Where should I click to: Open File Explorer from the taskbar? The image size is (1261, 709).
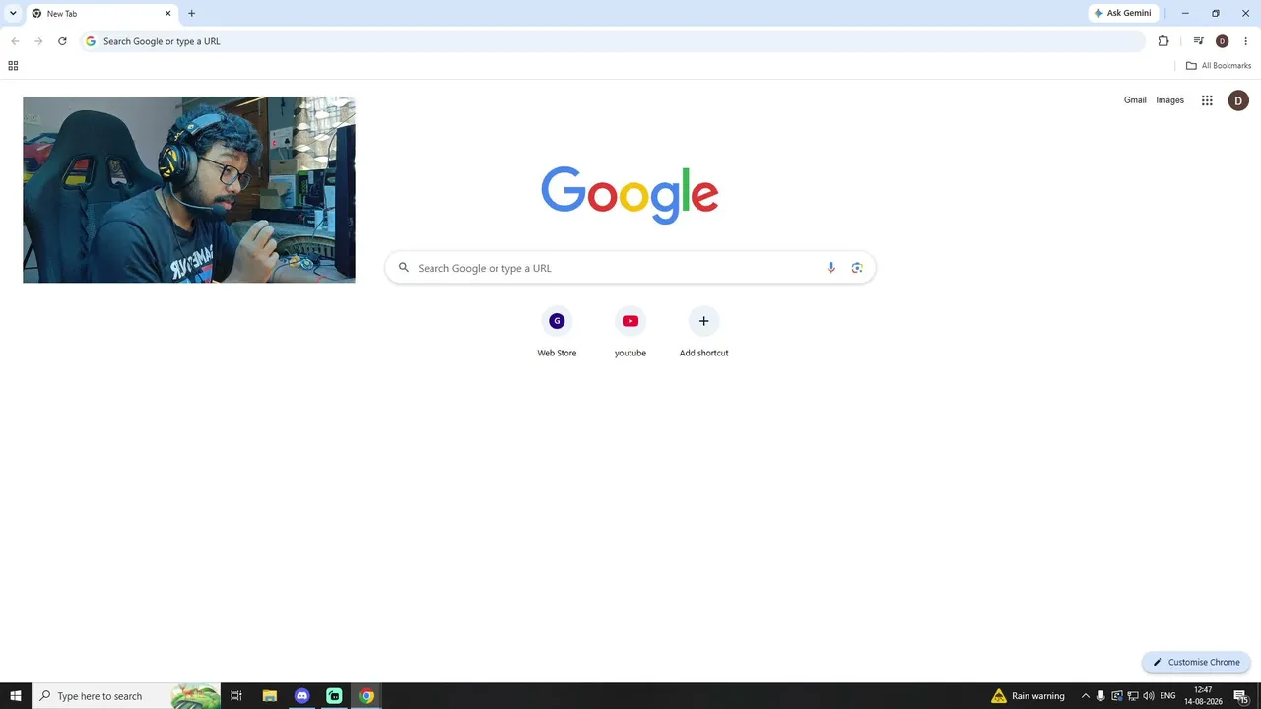pos(270,696)
